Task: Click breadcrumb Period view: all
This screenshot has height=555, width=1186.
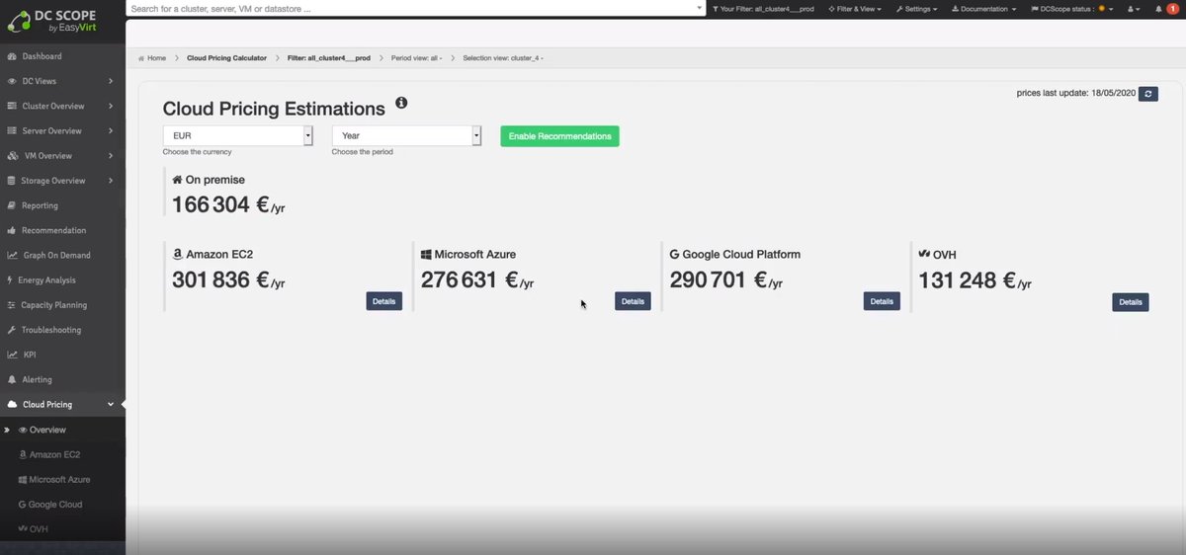Action: point(417,58)
